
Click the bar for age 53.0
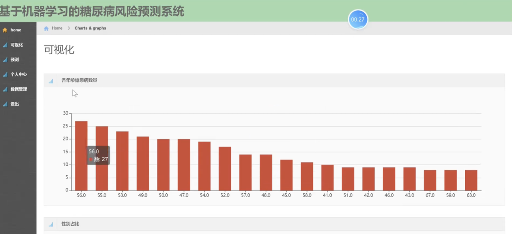[122, 161]
